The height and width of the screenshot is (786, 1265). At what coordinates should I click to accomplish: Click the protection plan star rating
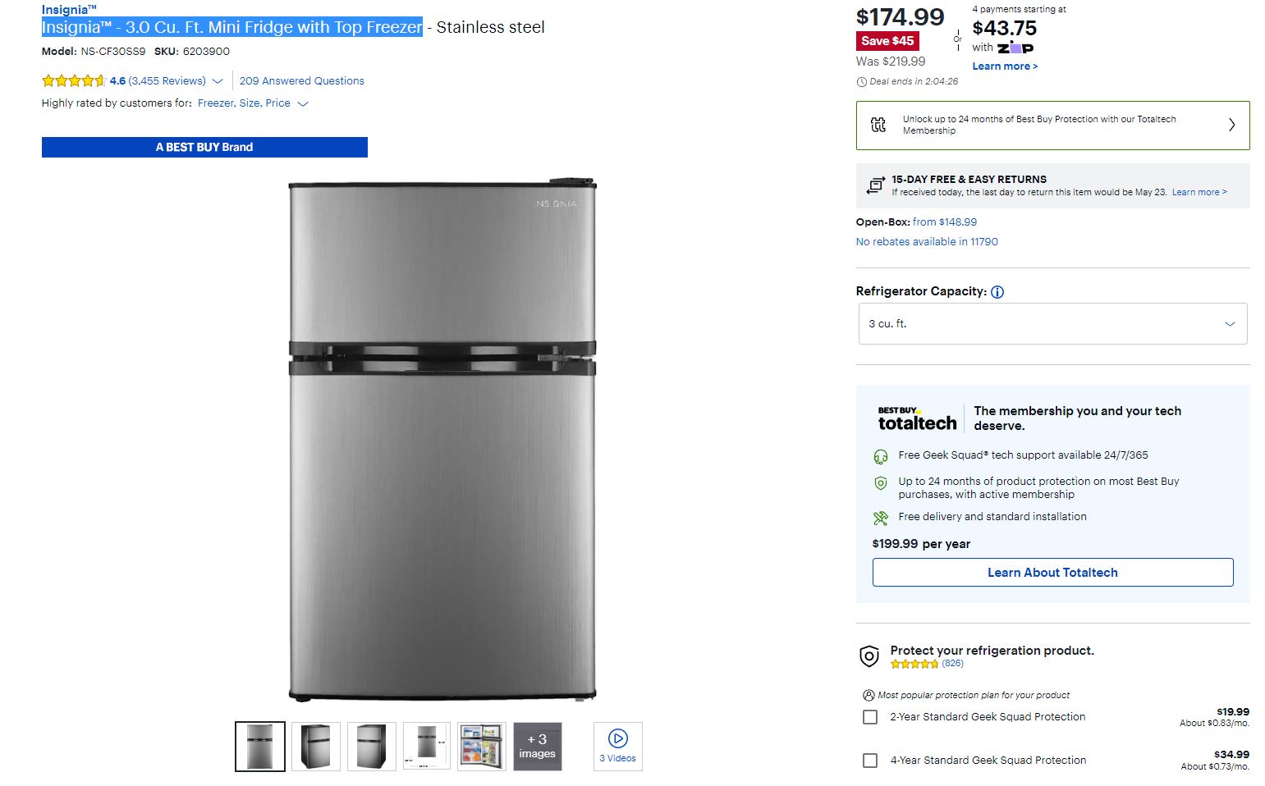pyautogui.click(x=914, y=664)
